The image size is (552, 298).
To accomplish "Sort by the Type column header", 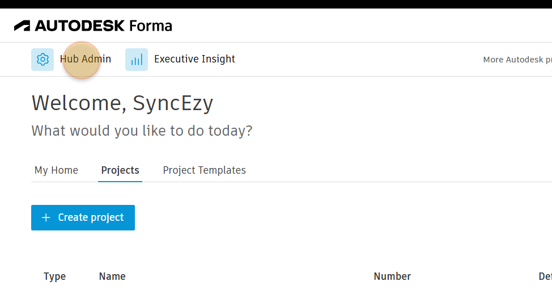I will click(x=54, y=276).
